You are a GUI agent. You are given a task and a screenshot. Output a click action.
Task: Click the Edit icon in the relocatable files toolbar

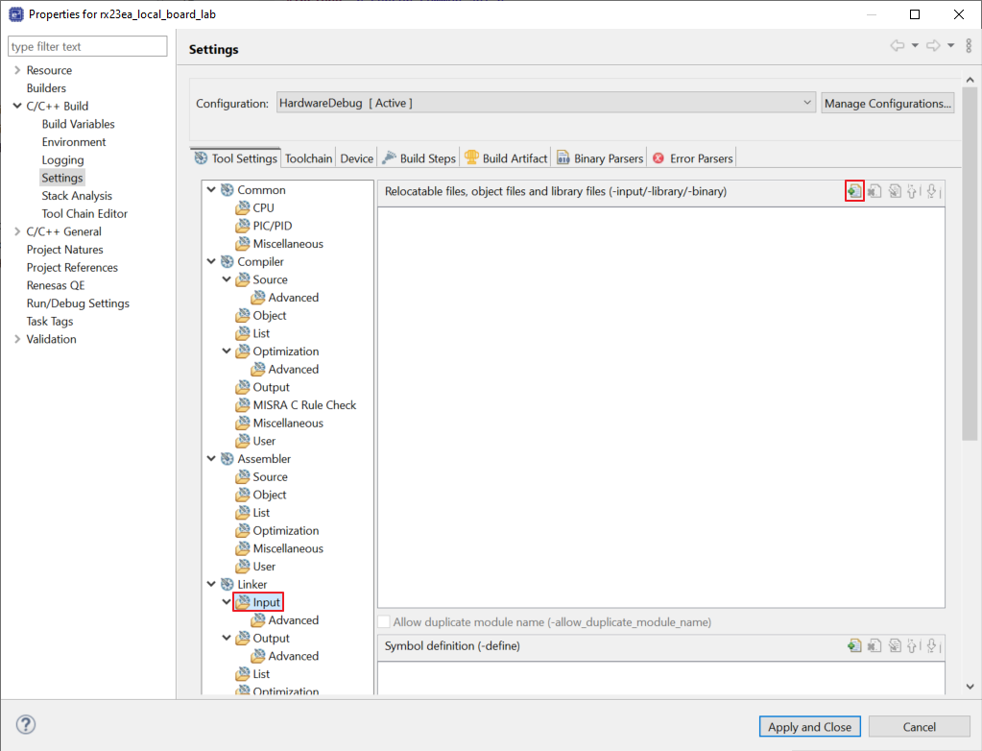(x=895, y=191)
